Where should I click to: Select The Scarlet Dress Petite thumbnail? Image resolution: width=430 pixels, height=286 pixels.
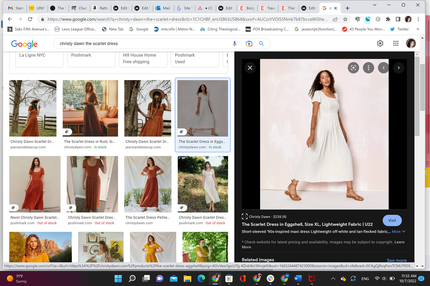148,184
